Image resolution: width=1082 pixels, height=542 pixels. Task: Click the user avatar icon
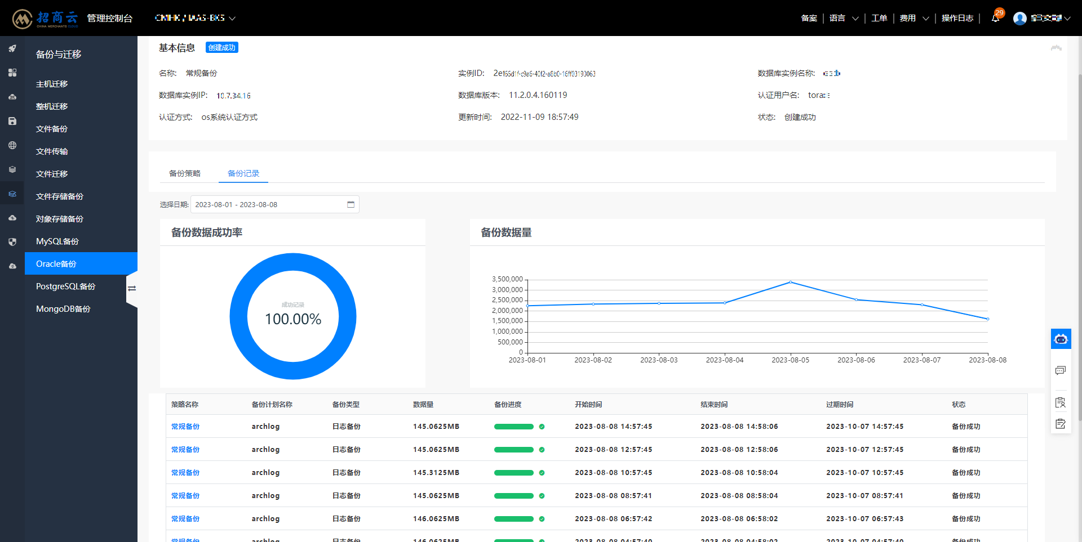click(1019, 18)
